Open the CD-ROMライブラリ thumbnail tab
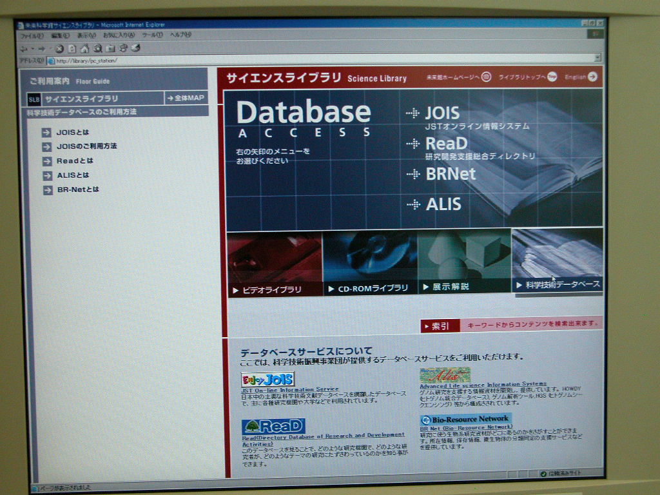This screenshot has height=495, width=660. tap(370, 263)
